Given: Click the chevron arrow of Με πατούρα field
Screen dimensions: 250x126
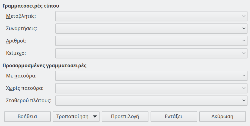Looking at the screenshot, I should tap(244, 76).
